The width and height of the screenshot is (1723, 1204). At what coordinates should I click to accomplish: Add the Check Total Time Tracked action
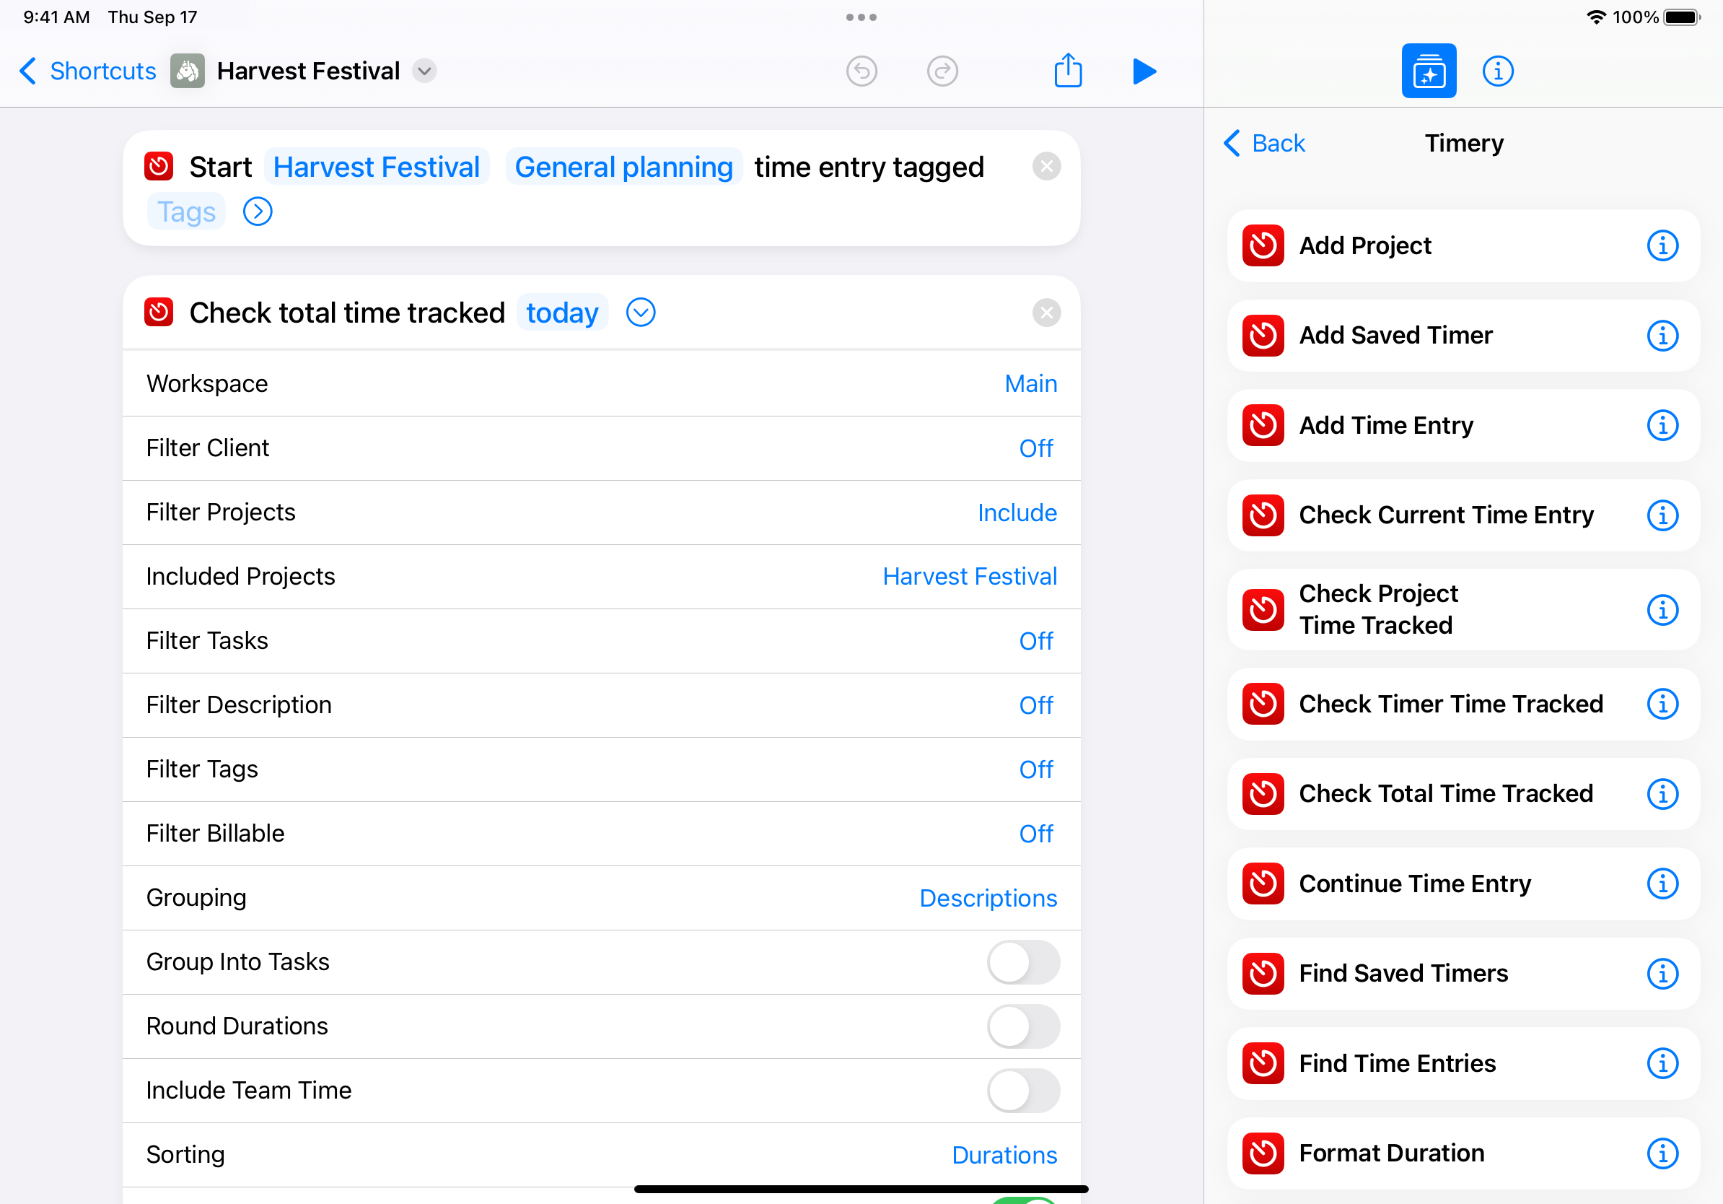pos(1463,794)
